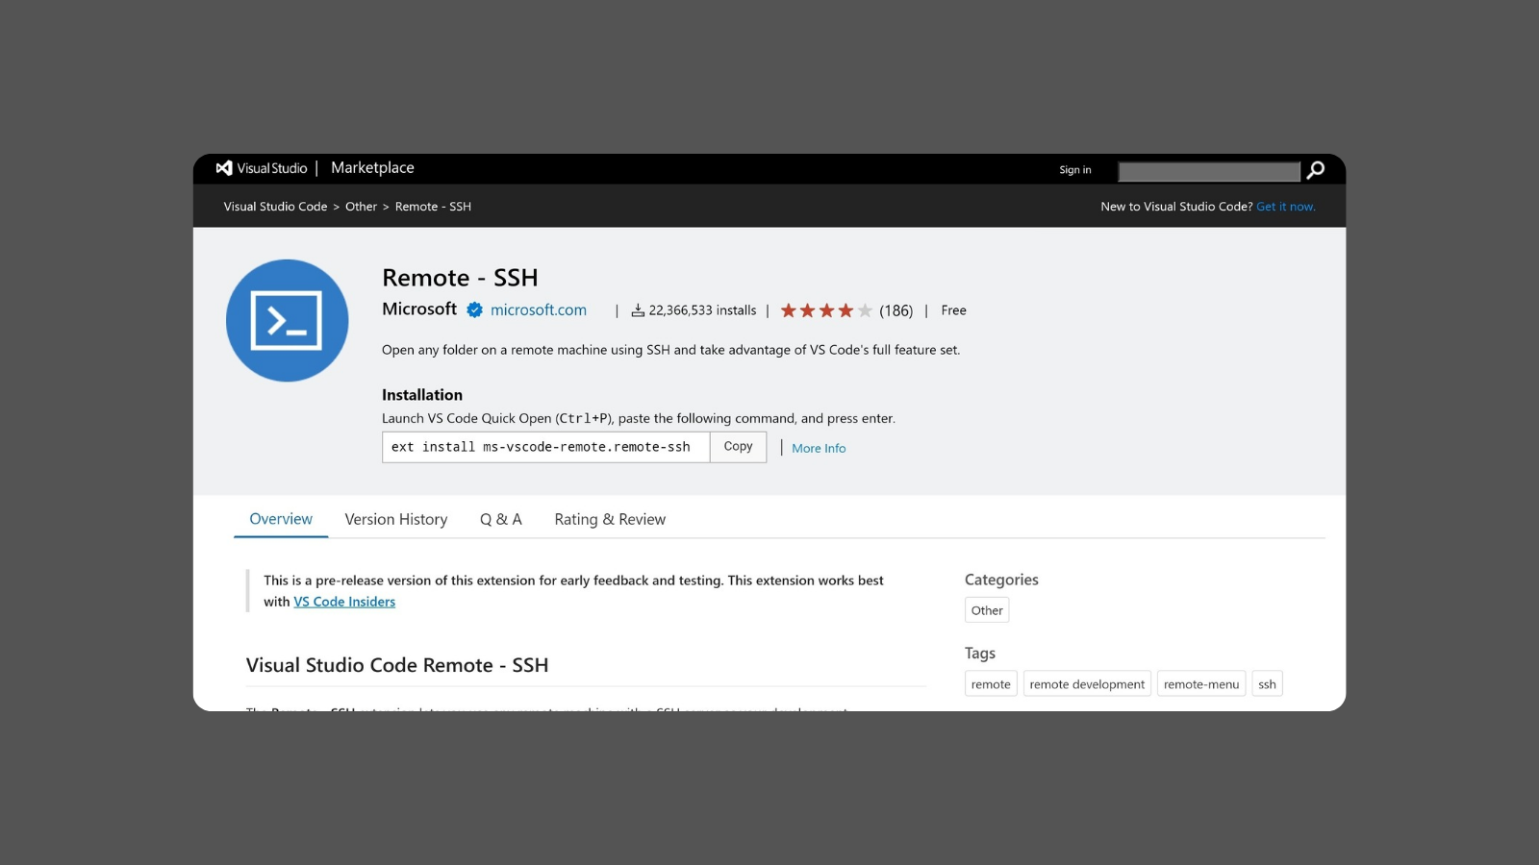The width and height of the screenshot is (1539, 865).
Task: Select the remote tag
Action: [x=991, y=684]
